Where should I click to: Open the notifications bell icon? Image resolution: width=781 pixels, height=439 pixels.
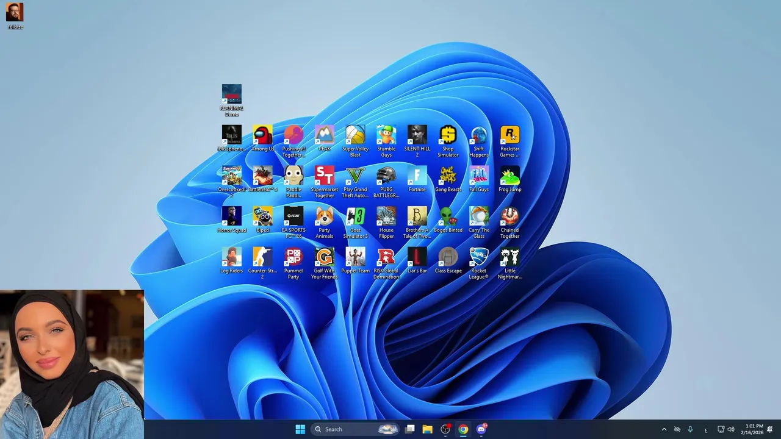770,429
